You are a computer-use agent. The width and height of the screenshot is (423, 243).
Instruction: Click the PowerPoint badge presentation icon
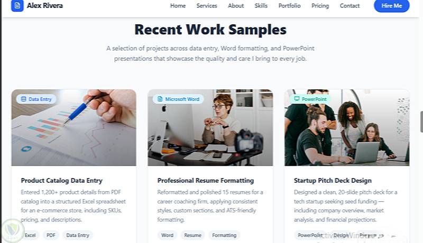(297, 99)
